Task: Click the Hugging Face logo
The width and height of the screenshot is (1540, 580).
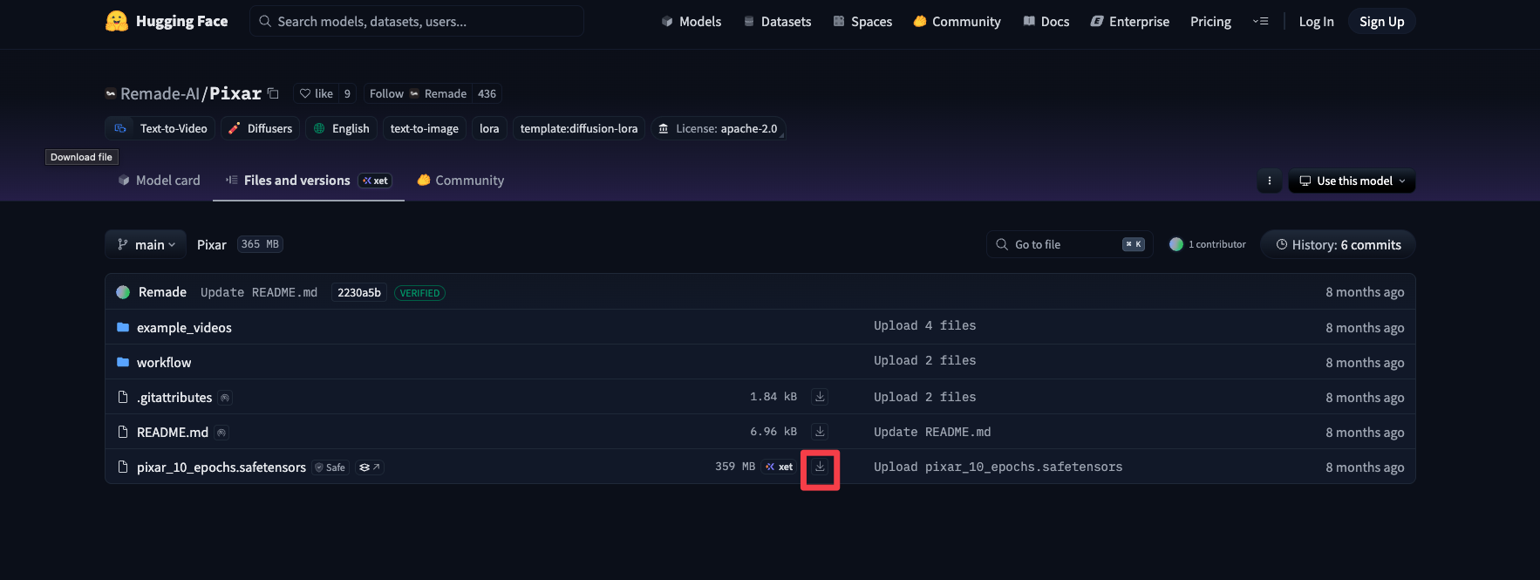Action: pyautogui.click(x=166, y=21)
